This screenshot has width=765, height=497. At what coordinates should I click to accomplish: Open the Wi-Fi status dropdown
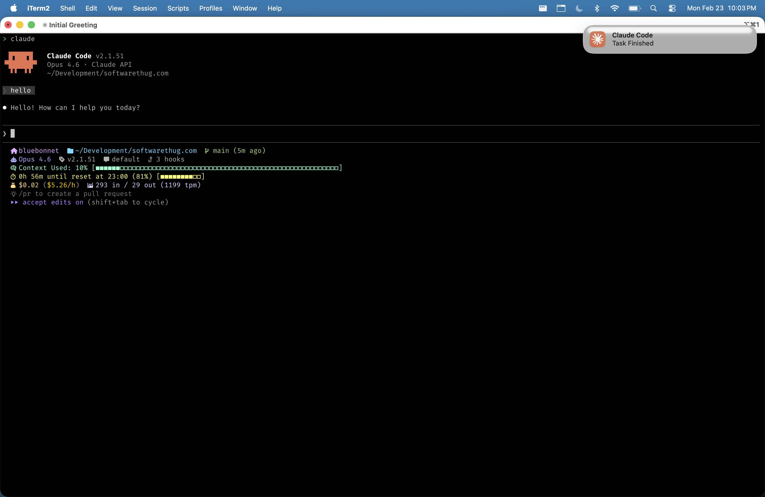tap(614, 8)
